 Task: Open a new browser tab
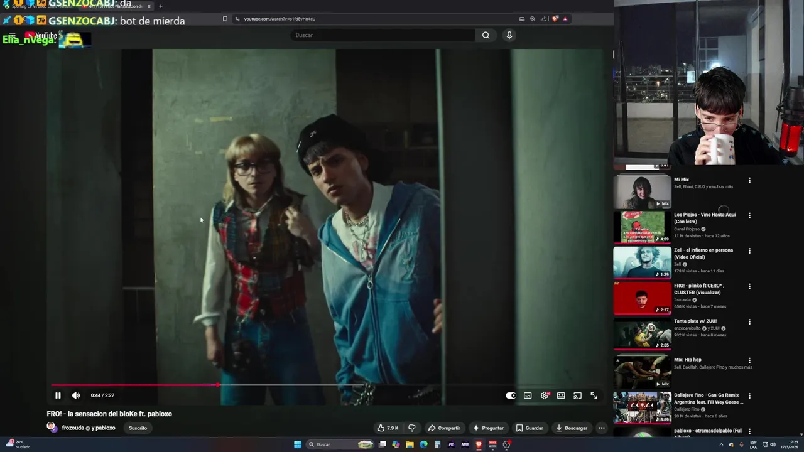pyautogui.click(x=160, y=6)
